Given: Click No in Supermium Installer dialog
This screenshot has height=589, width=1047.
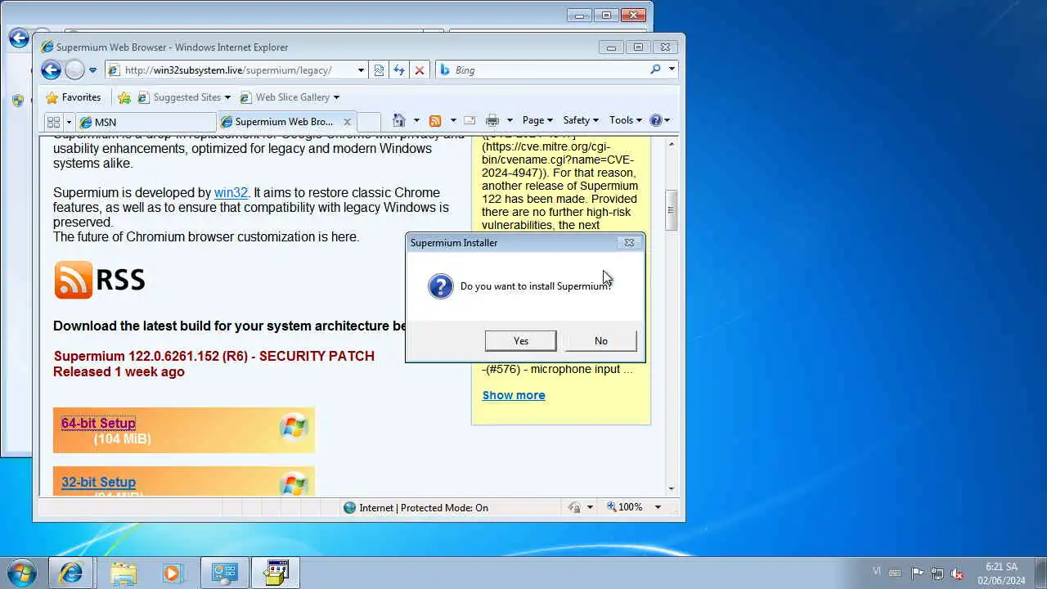Looking at the screenshot, I should 601,340.
